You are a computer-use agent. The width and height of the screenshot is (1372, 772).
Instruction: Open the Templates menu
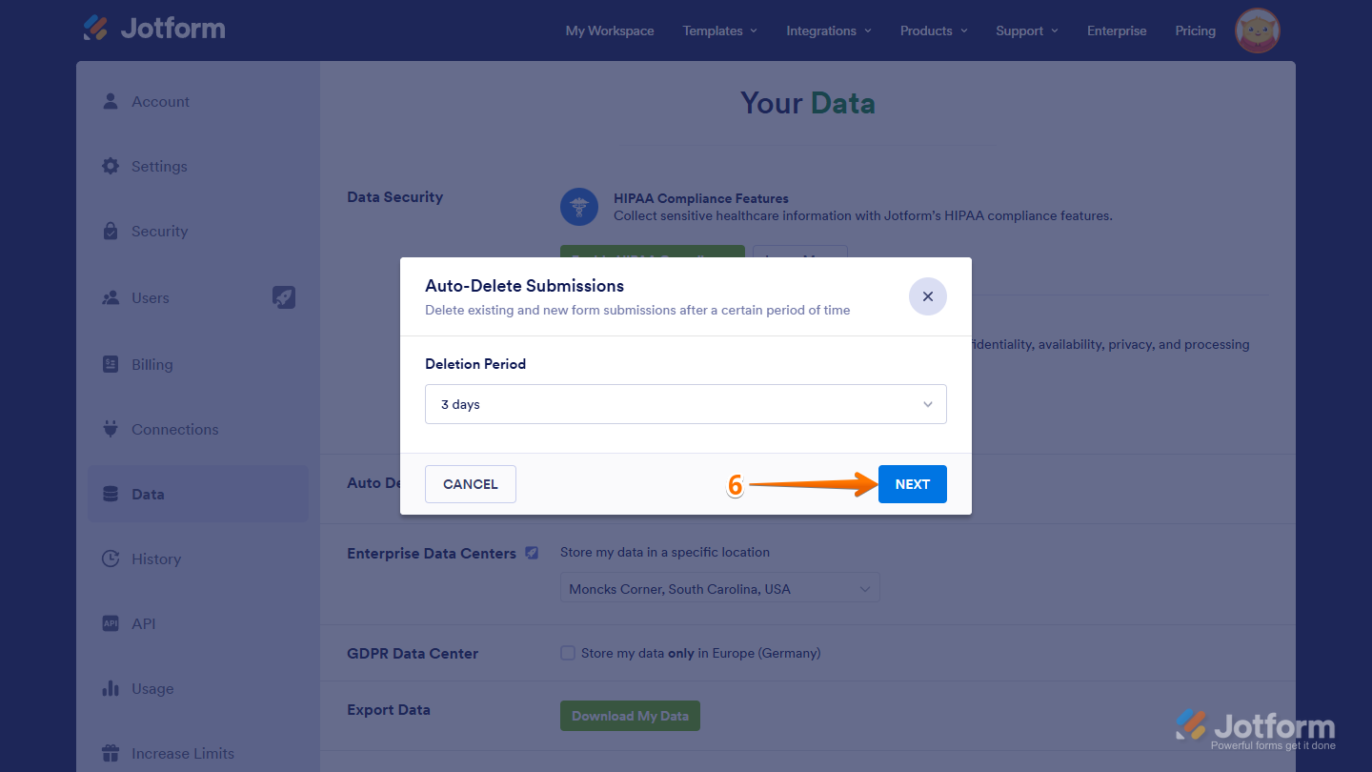718,30
